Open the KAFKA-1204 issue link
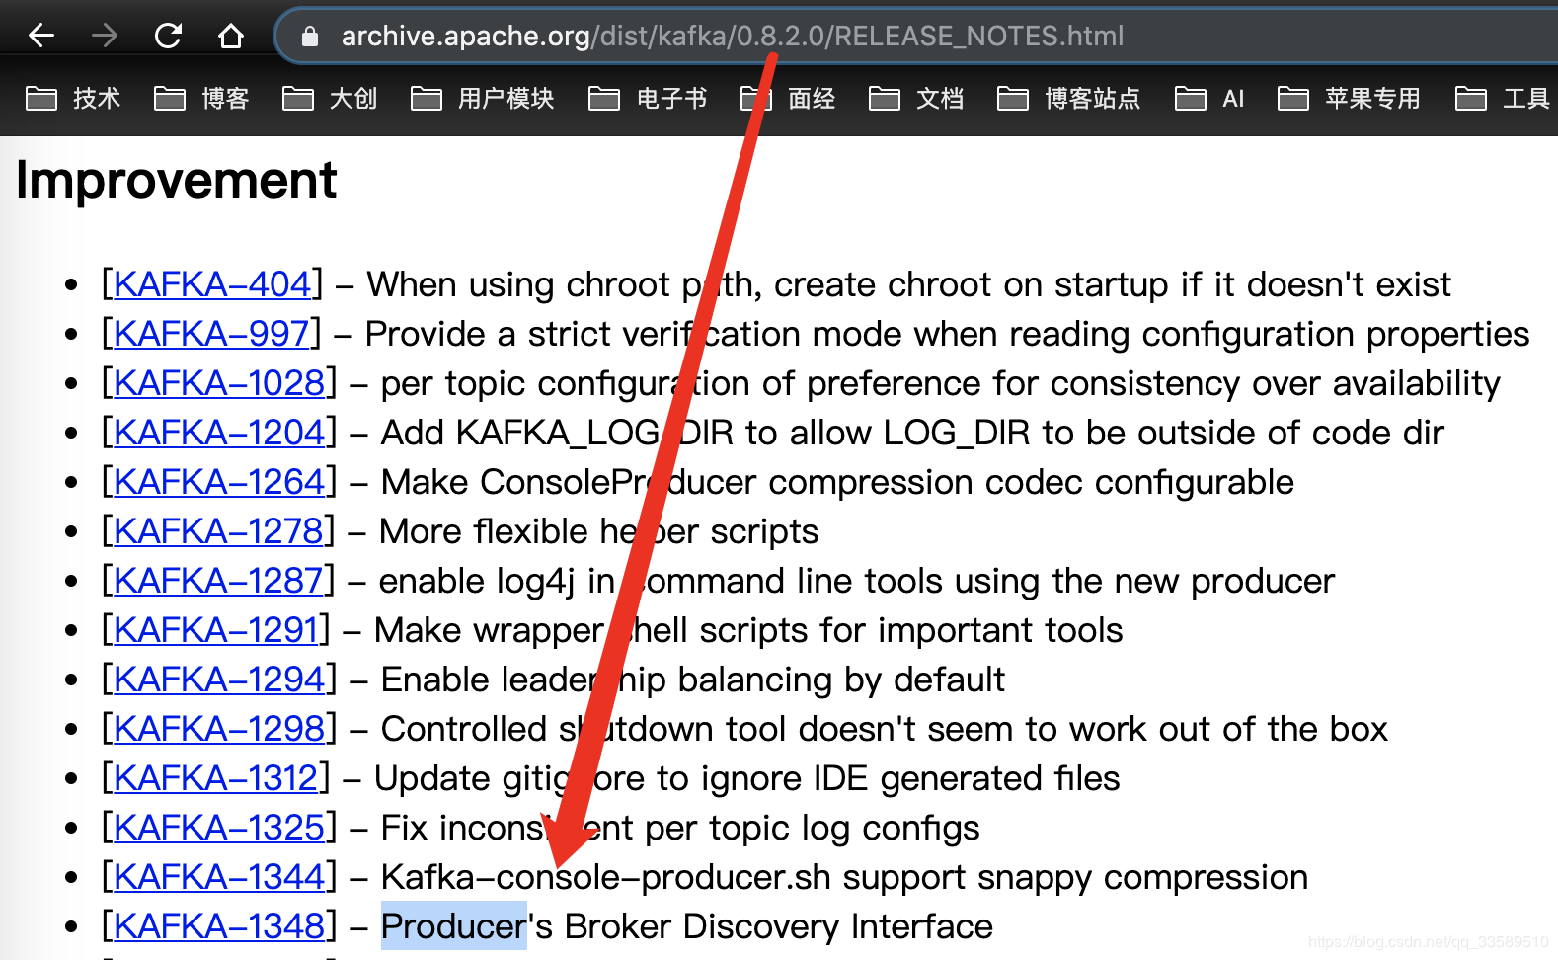 [219, 433]
